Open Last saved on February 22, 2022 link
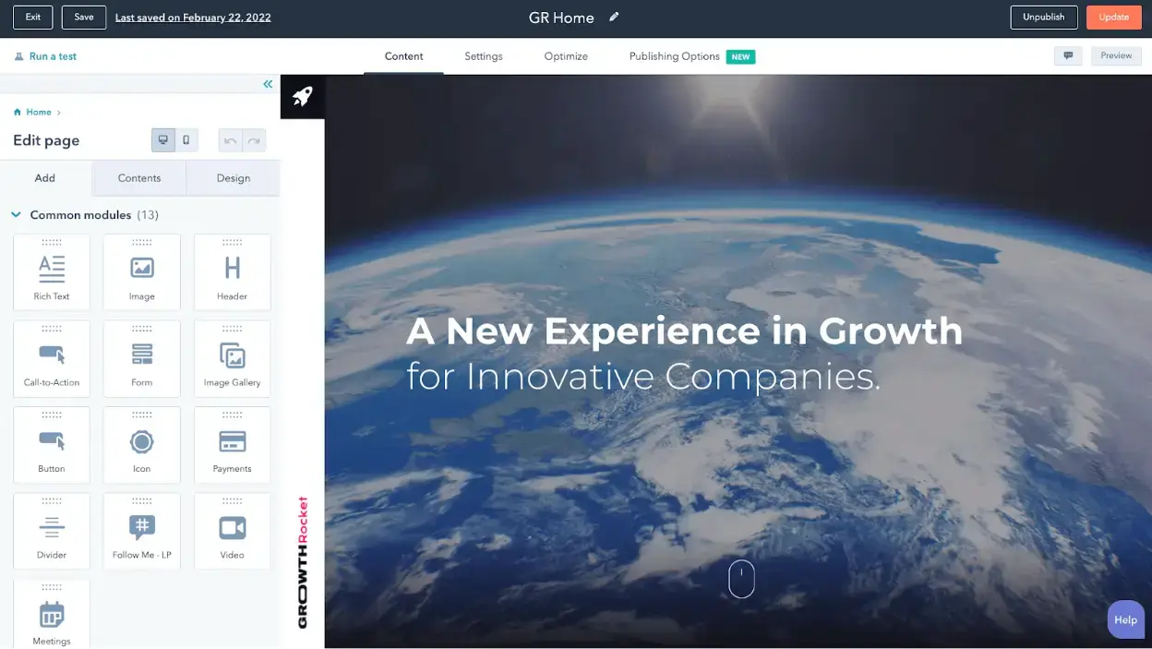The height and width of the screenshot is (649, 1152). [193, 18]
